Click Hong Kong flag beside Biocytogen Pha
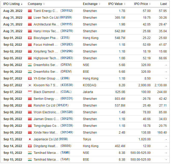This screenshot has width=171, height=164. [x=30, y=38]
